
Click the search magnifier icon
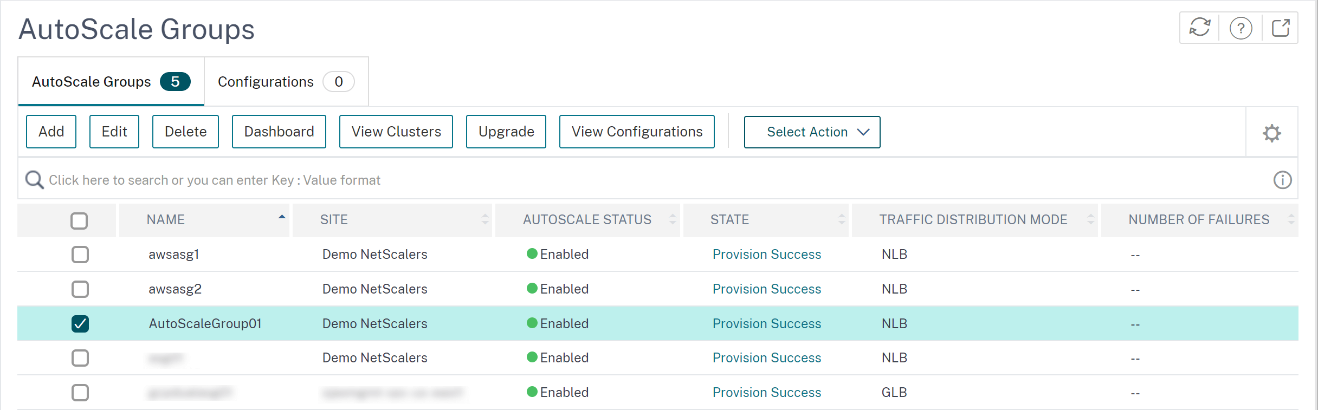pos(35,179)
